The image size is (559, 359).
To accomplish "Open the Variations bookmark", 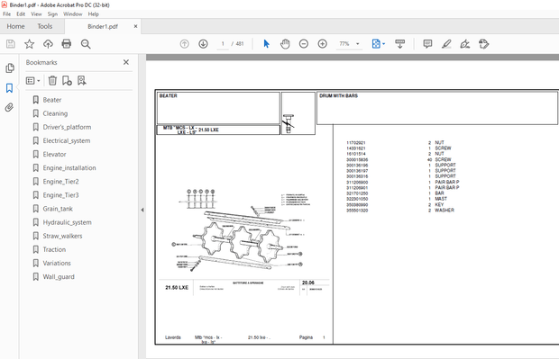I will pyautogui.click(x=57, y=264).
